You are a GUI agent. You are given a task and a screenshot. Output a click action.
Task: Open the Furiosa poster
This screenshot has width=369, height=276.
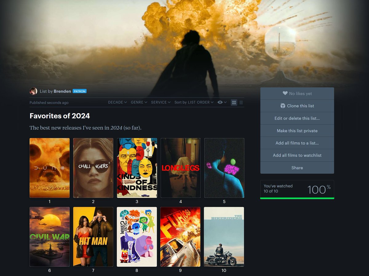181,237
